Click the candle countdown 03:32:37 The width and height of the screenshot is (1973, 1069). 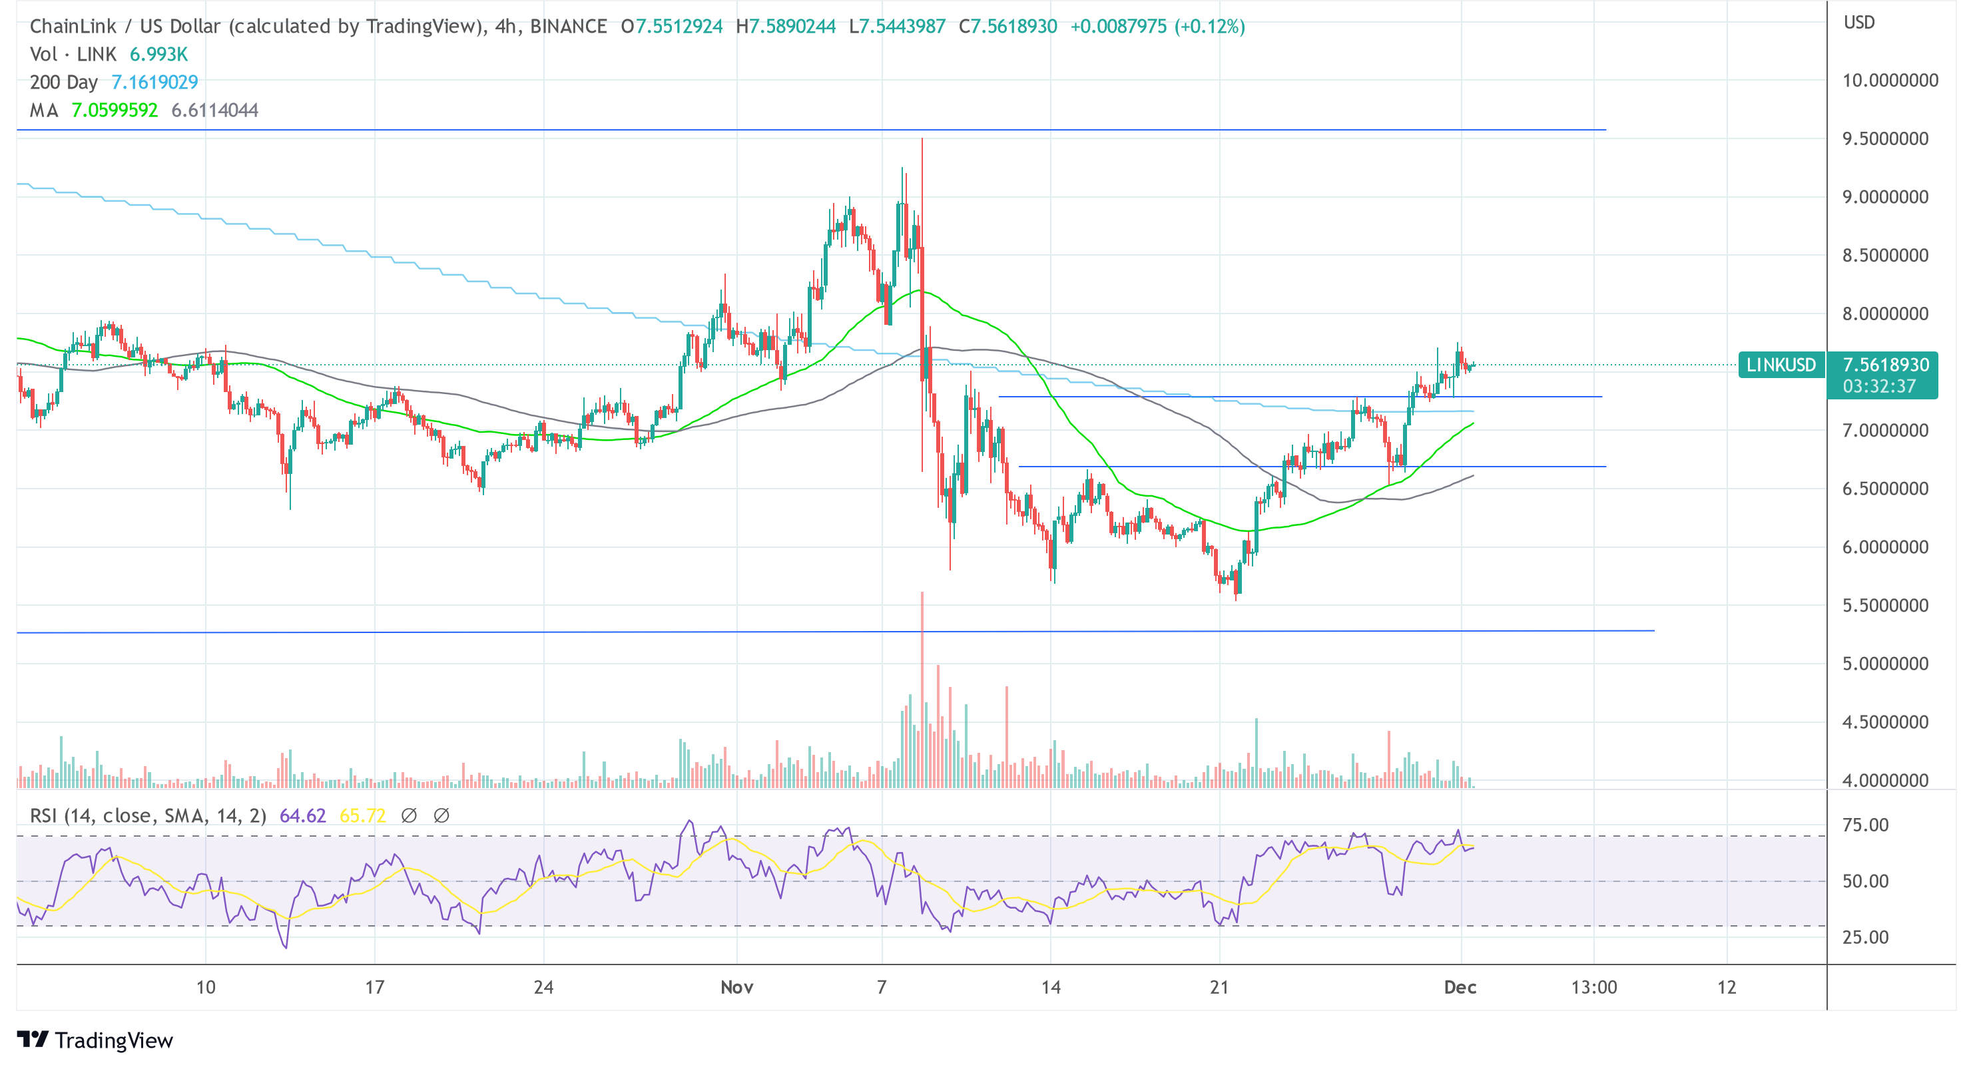[1879, 386]
